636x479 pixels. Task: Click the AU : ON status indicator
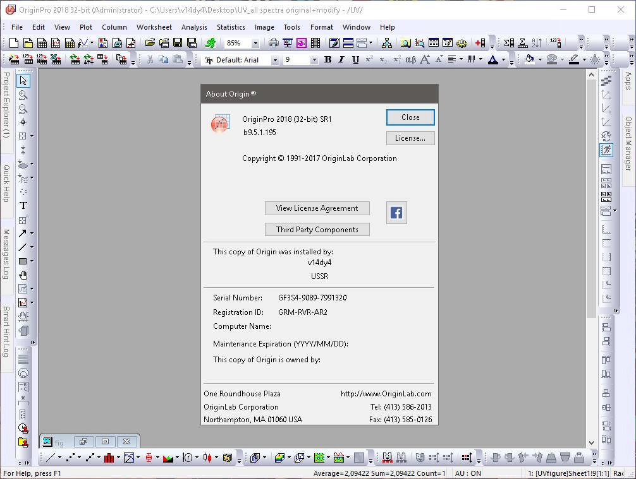click(x=468, y=473)
